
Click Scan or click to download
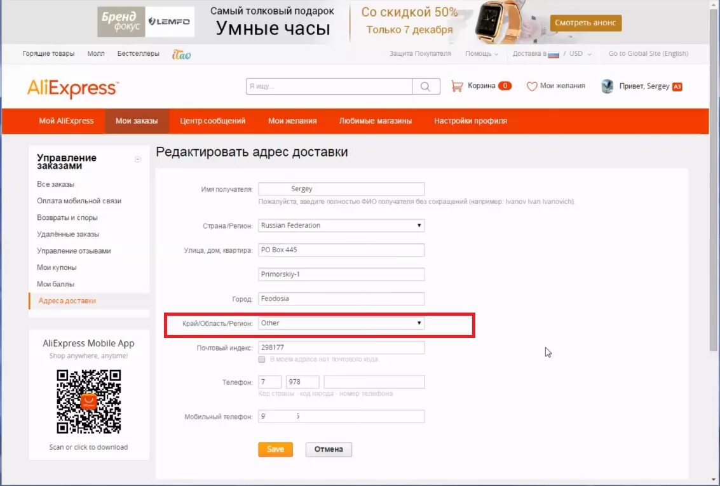coord(88,447)
